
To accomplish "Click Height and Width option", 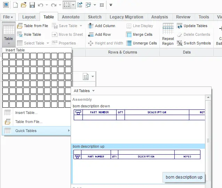I will 105,43.
